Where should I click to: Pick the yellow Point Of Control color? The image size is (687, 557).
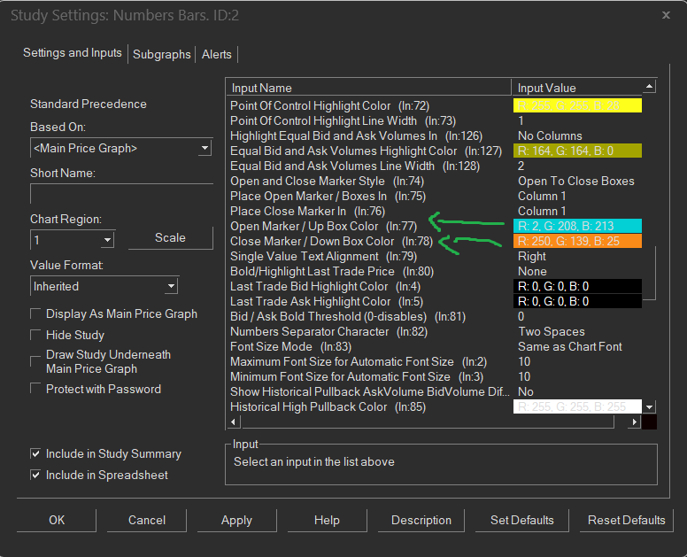(x=577, y=105)
